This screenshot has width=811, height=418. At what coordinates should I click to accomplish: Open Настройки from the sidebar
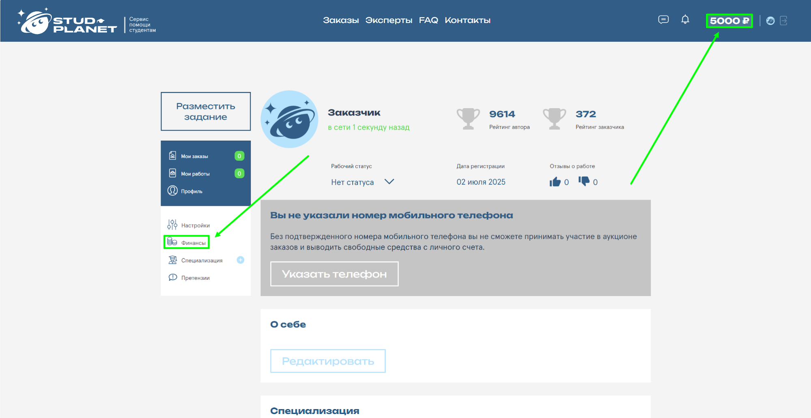pyautogui.click(x=195, y=225)
